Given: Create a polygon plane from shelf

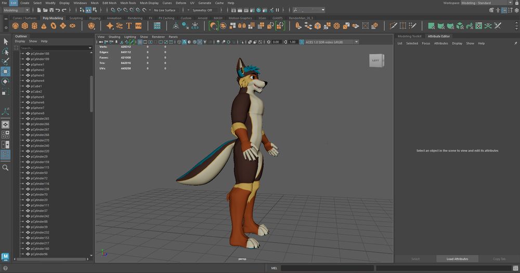Looking at the screenshot, I should tap(63, 26).
